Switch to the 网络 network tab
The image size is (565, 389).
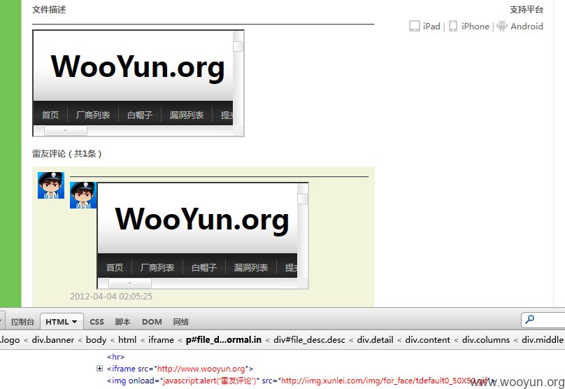pyautogui.click(x=180, y=322)
